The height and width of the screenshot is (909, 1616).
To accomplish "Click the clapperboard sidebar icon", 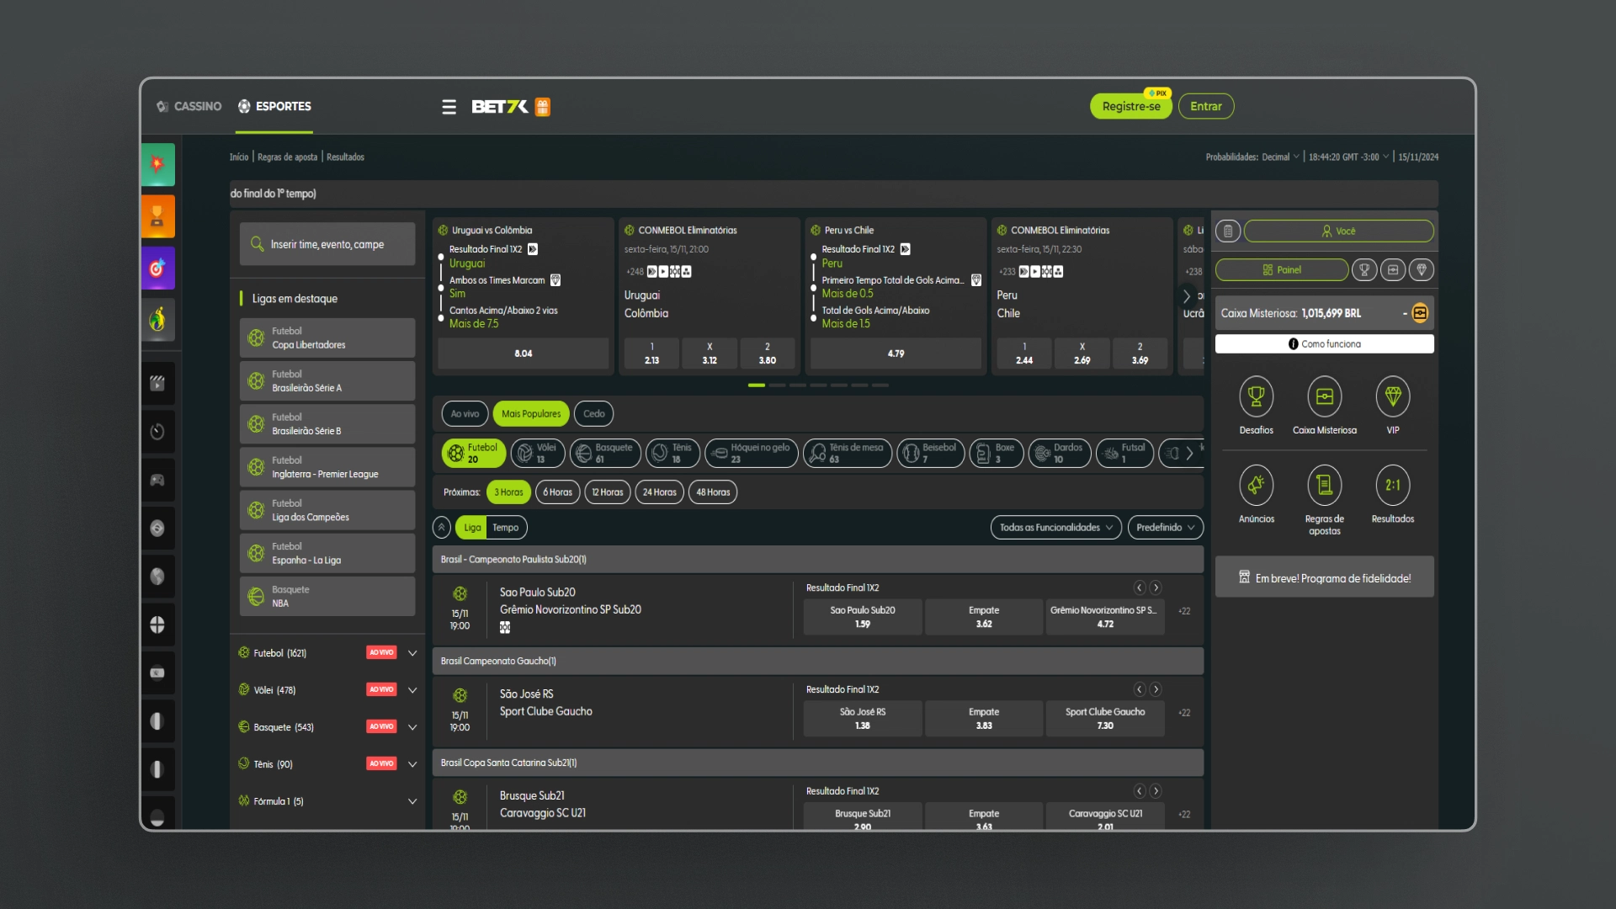I will 157,384.
